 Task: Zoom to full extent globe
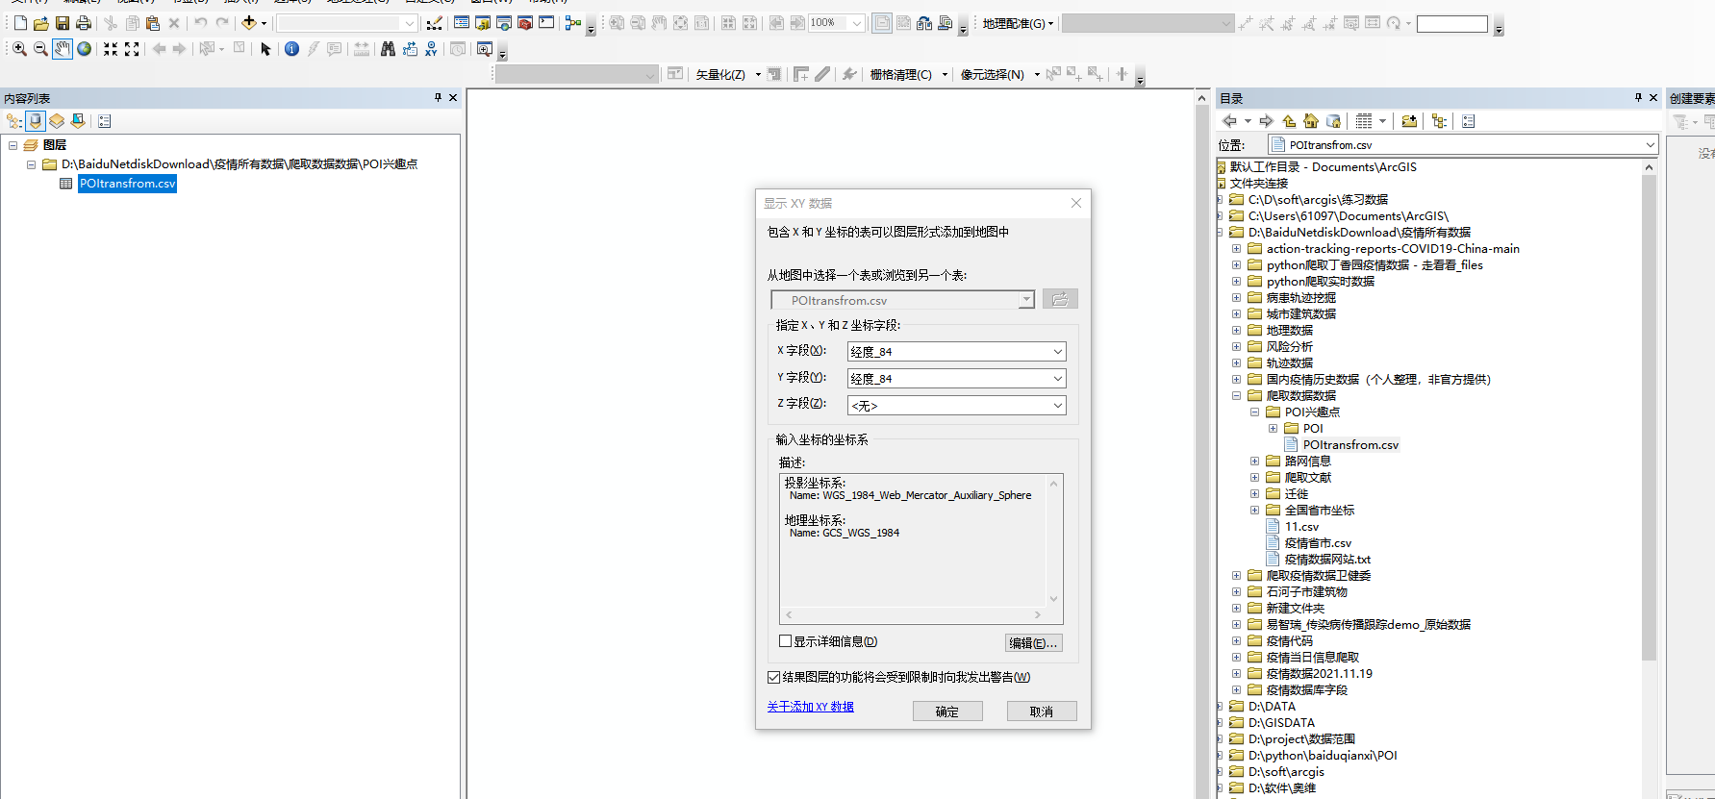click(x=85, y=49)
